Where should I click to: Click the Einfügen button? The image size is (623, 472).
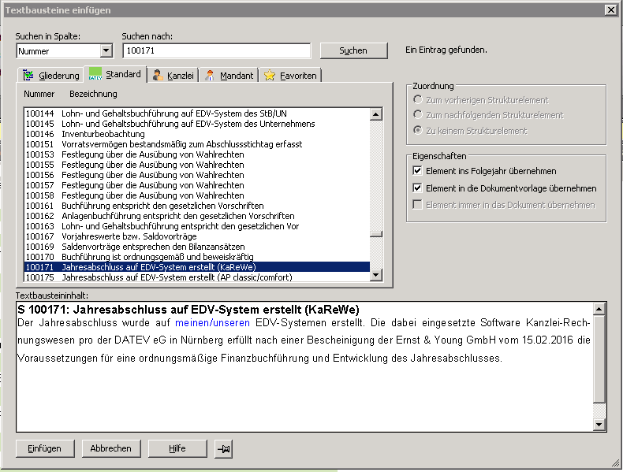point(44,448)
